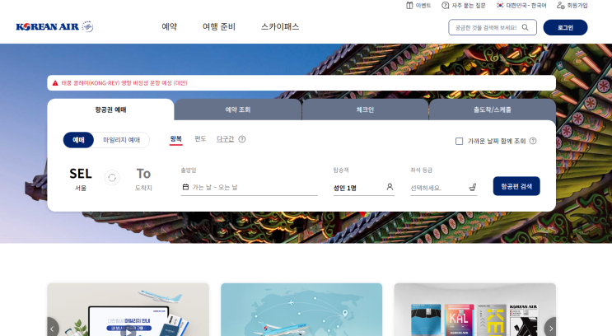The image size is (612, 336).
Task: Choose 다구간 multi-city option
Action: [225, 139]
